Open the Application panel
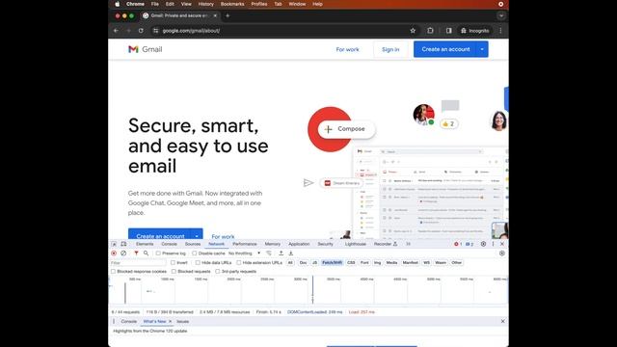The width and height of the screenshot is (617, 347). click(x=299, y=244)
